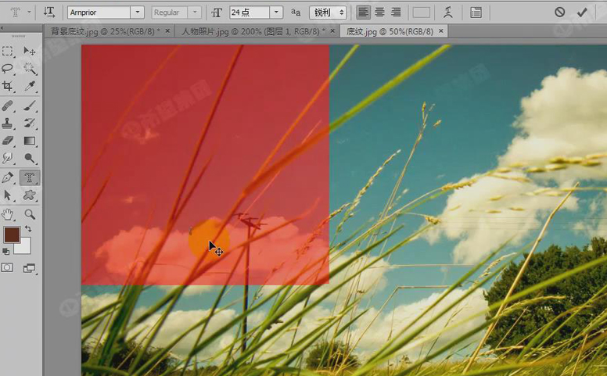The width and height of the screenshot is (607, 376).
Task: Toggle center text alignment
Action: click(x=379, y=13)
